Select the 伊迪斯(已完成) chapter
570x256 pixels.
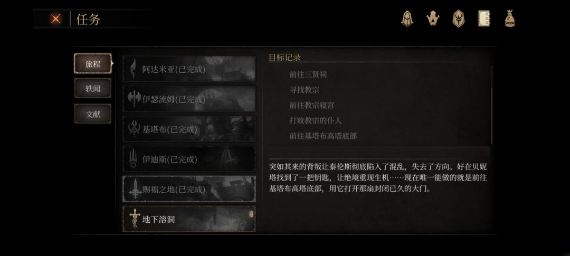coord(189,159)
